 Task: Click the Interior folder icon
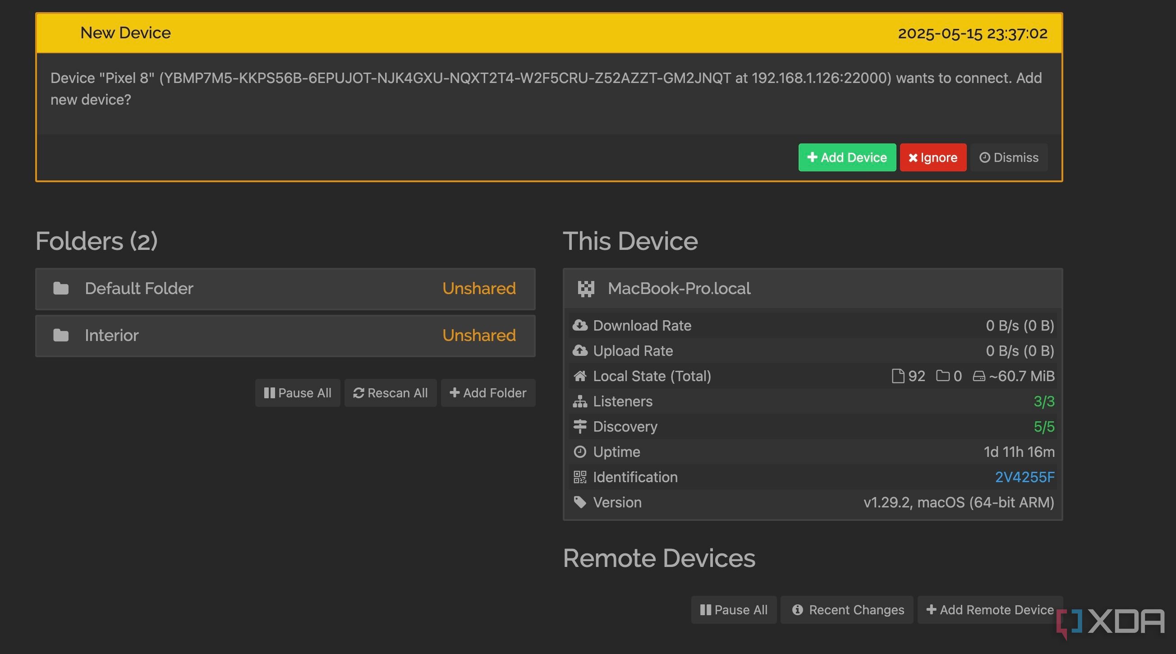(x=61, y=336)
